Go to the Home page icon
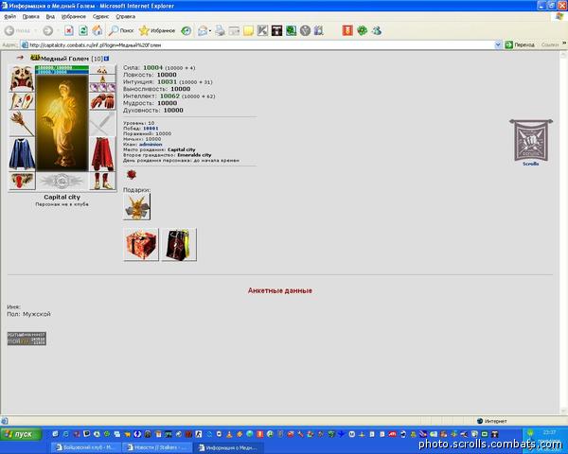Screen dimensions: 568x454 point(98,31)
